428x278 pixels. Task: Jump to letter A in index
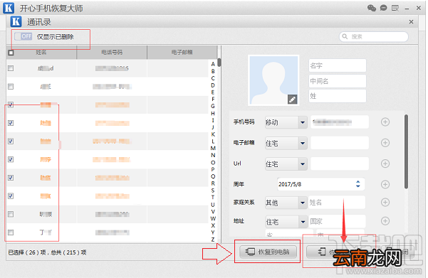click(x=213, y=64)
